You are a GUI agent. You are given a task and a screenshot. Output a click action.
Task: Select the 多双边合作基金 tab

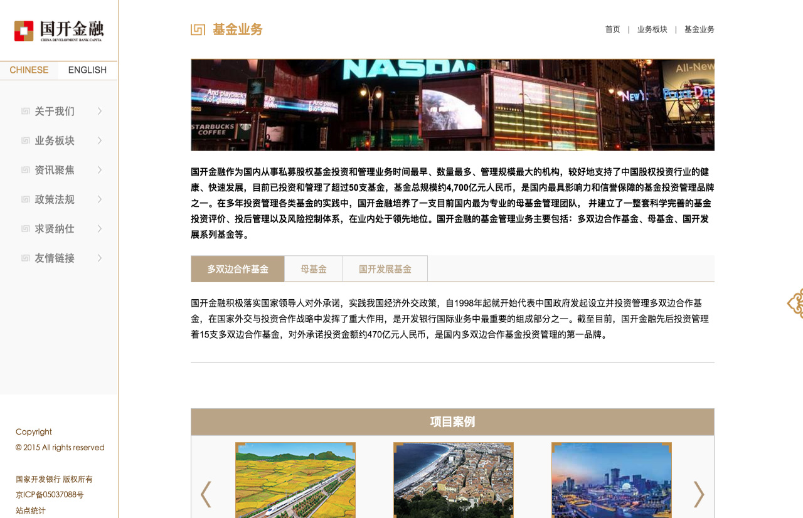pyautogui.click(x=238, y=269)
